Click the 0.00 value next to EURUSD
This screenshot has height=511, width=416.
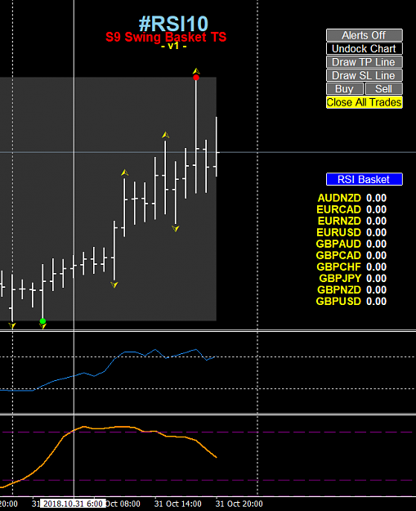tap(376, 232)
